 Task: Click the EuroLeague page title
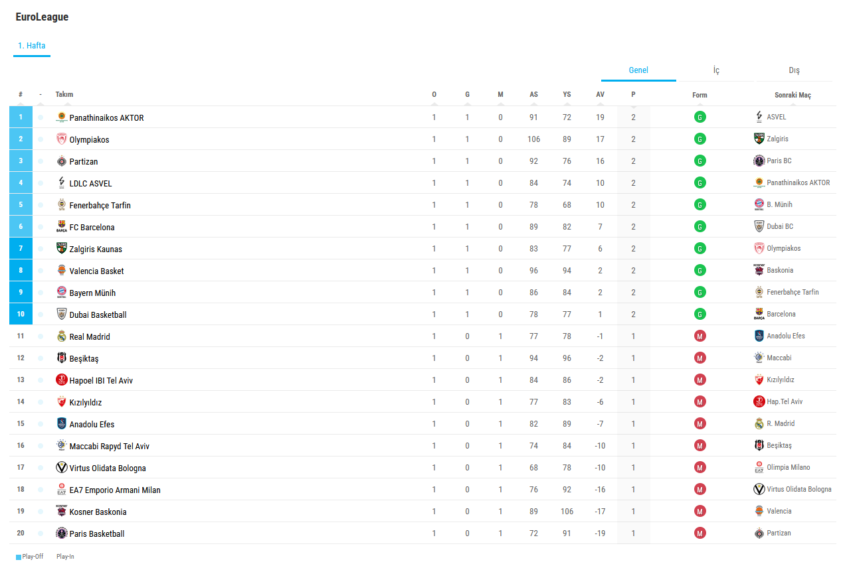click(42, 17)
